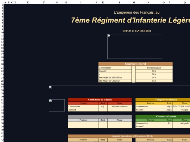Select "État-Major de Chasseurs" cell
The width and height of the screenshot is (190, 142).
pyautogui.click(x=115, y=81)
